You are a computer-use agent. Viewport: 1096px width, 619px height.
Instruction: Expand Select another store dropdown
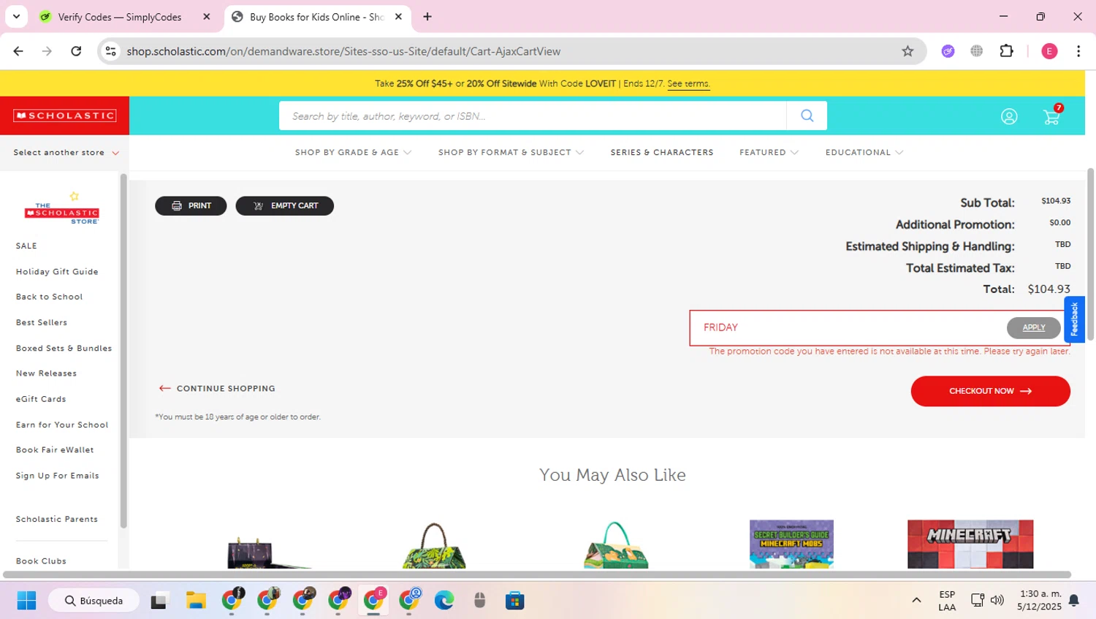click(x=66, y=153)
